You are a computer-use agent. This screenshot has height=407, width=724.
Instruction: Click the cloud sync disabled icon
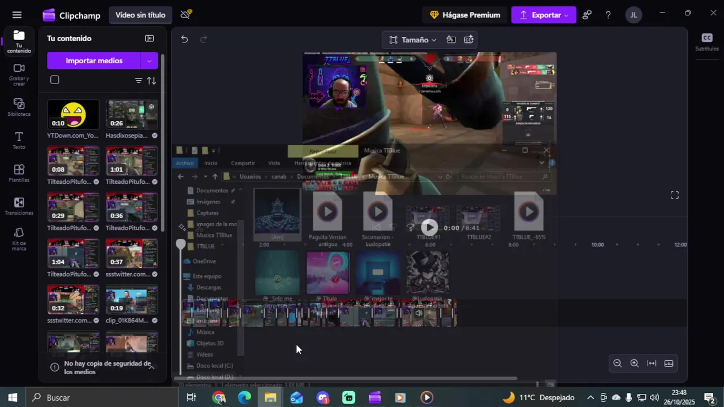click(186, 15)
